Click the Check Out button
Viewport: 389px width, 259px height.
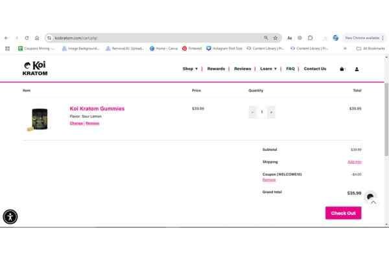pyautogui.click(x=344, y=213)
